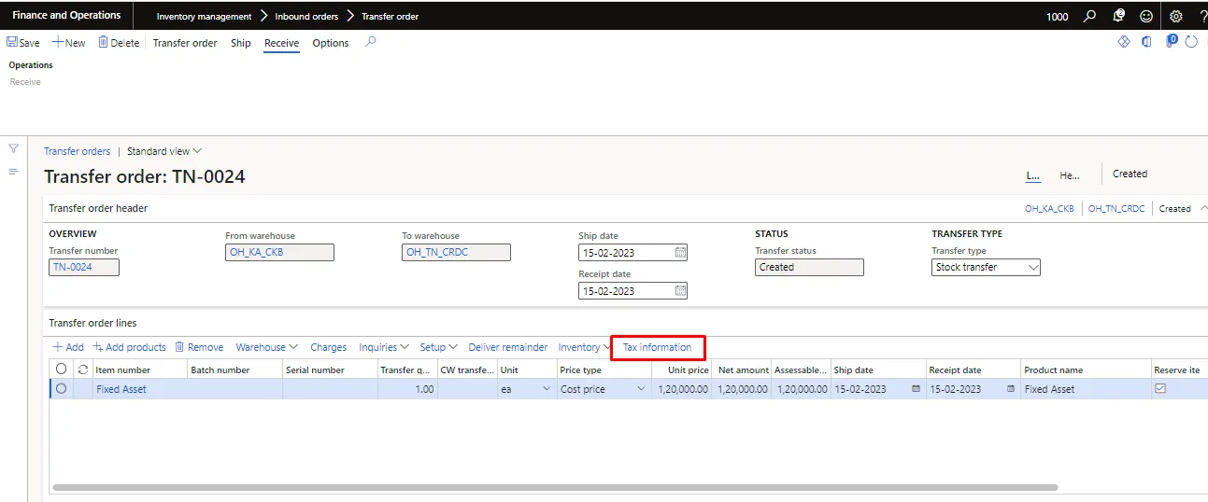The width and height of the screenshot is (1208, 502).
Task: Open the Transfer order tab
Action: (185, 43)
